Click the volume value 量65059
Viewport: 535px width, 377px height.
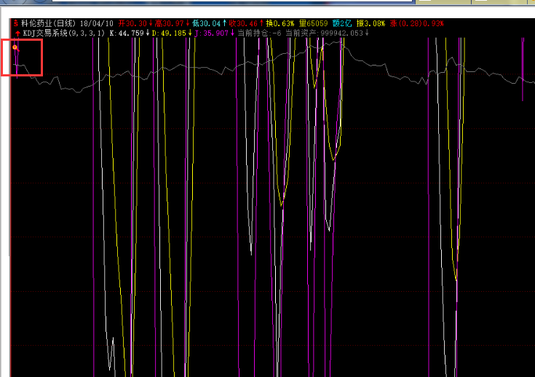coord(313,23)
